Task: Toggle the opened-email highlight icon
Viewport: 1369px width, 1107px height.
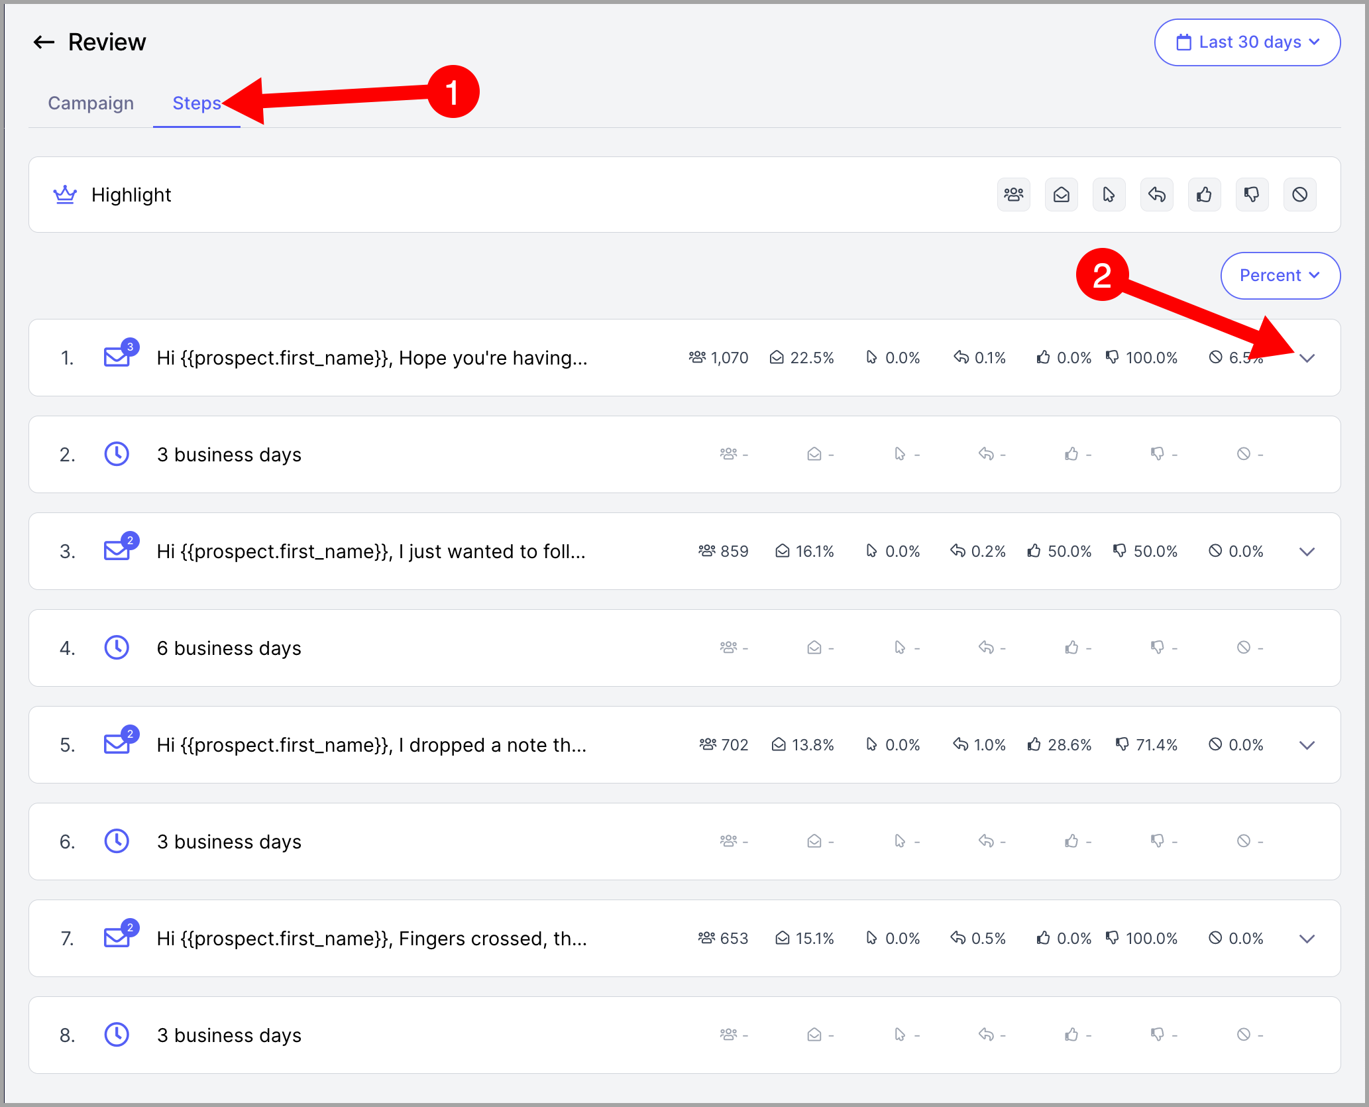Action: (x=1062, y=195)
